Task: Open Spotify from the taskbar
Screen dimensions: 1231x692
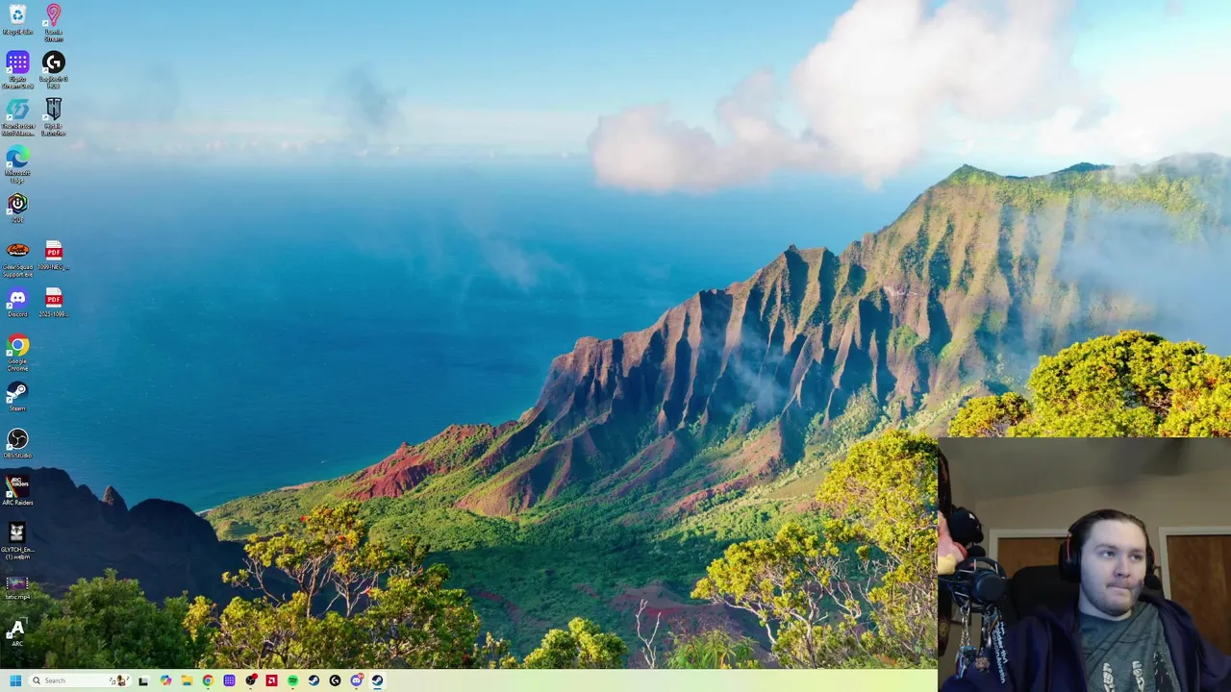Action: [x=292, y=680]
